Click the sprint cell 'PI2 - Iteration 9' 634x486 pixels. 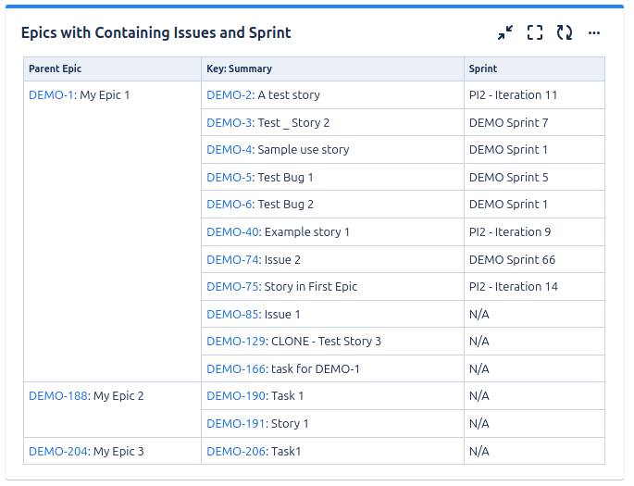click(534, 232)
